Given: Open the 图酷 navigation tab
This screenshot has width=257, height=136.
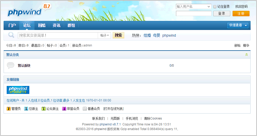Looking at the screenshot, I should pyautogui.click(x=42, y=25).
